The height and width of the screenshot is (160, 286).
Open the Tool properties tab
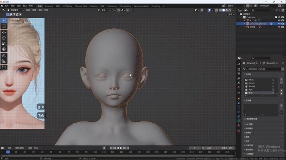[x=239, y=64]
